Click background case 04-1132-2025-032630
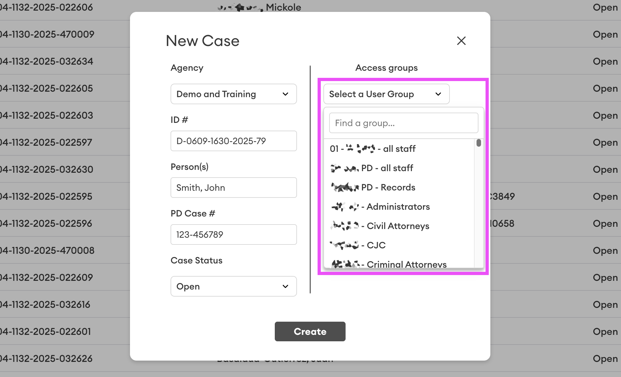 coord(46,169)
